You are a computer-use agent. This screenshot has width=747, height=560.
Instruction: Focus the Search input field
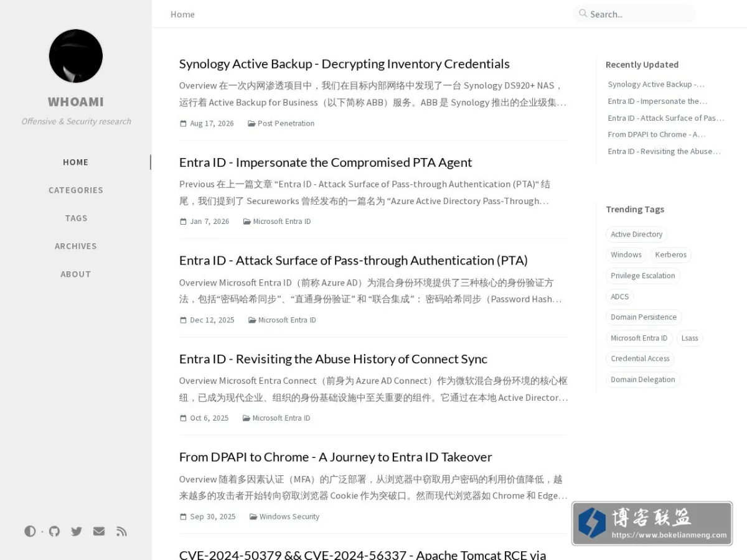(634, 14)
